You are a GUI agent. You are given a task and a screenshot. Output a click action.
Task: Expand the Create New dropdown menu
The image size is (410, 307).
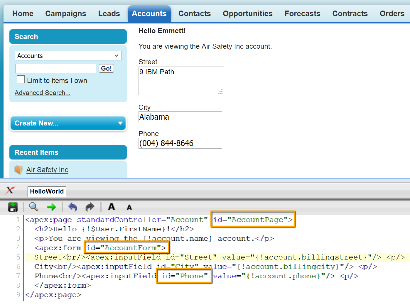[x=68, y=123]
